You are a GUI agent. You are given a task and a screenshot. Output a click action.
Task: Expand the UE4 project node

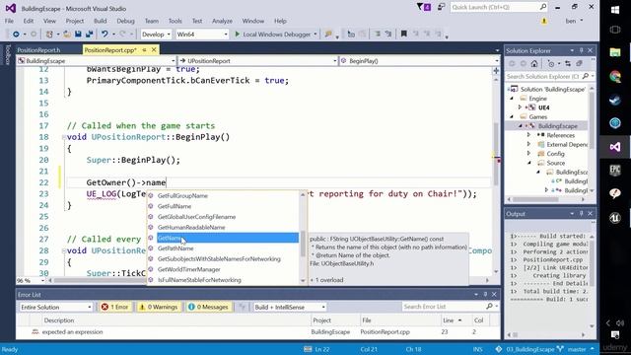pyautogui.click(x=520, y=107)
